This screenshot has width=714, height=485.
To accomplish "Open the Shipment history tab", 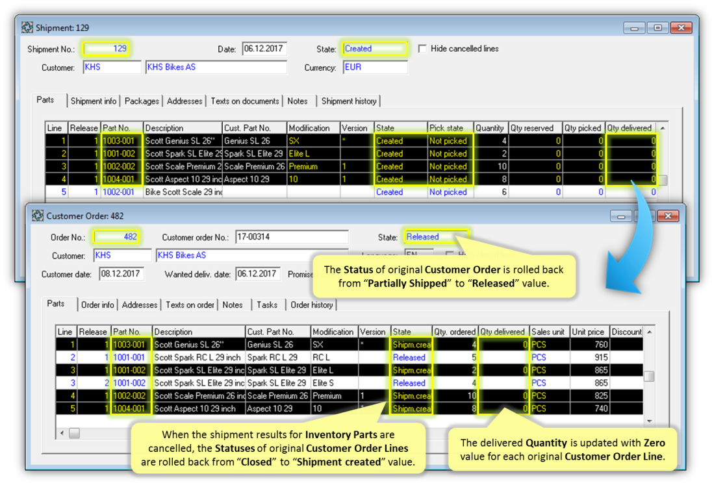I will [x=349, y=101].
